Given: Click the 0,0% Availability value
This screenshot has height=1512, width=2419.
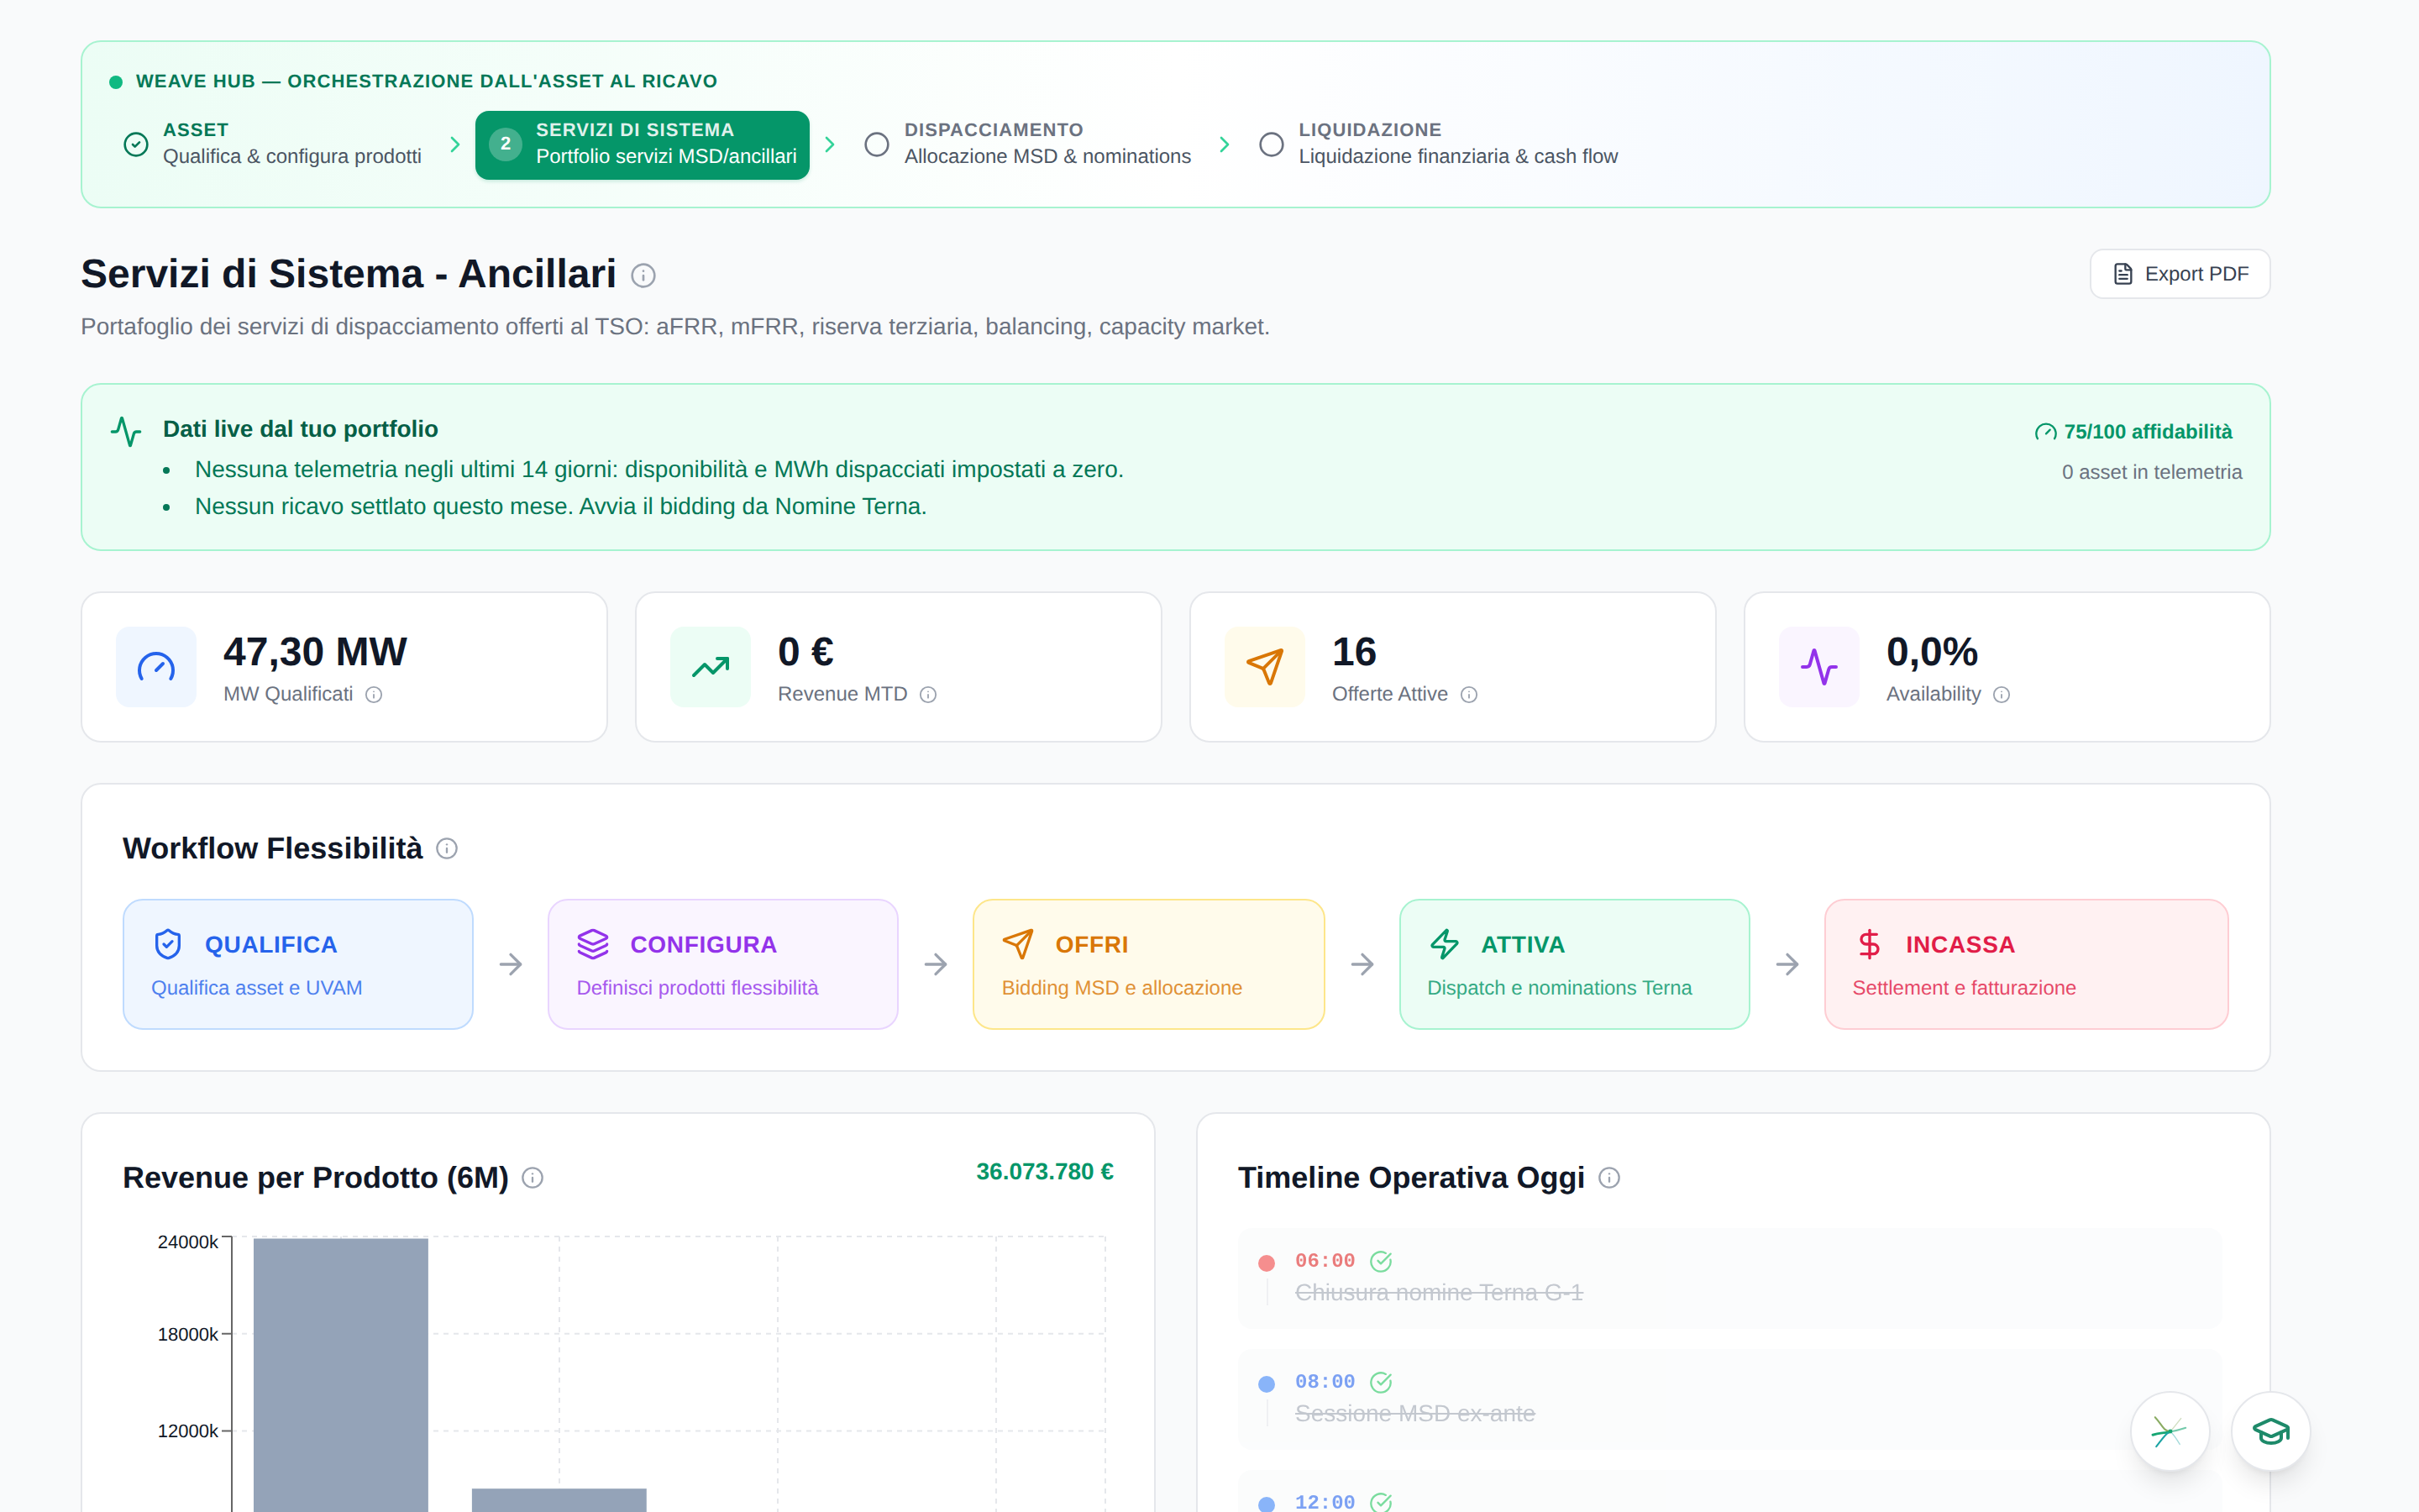Looking at the screenshot, I should [x=1931, y=652].
